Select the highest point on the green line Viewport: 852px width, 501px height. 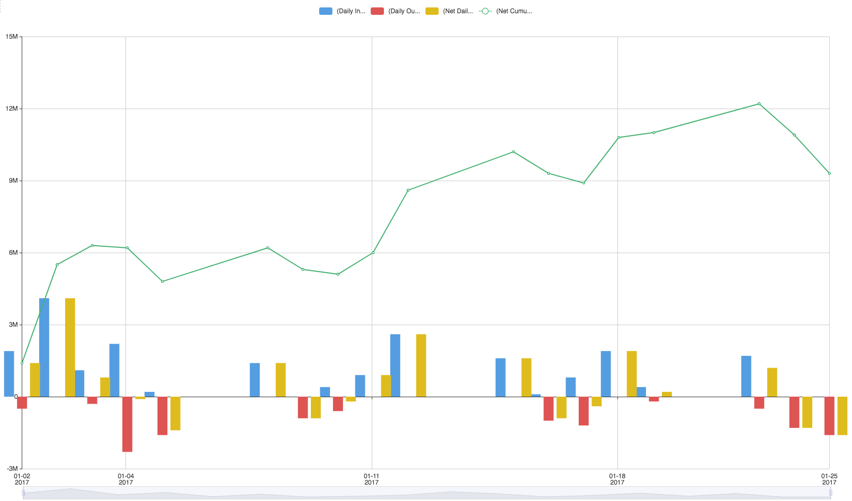759,104
